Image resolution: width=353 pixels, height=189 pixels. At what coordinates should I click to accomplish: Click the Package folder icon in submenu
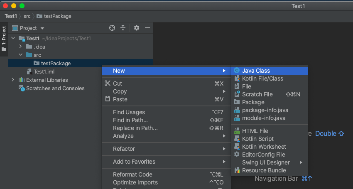(237, 102)
